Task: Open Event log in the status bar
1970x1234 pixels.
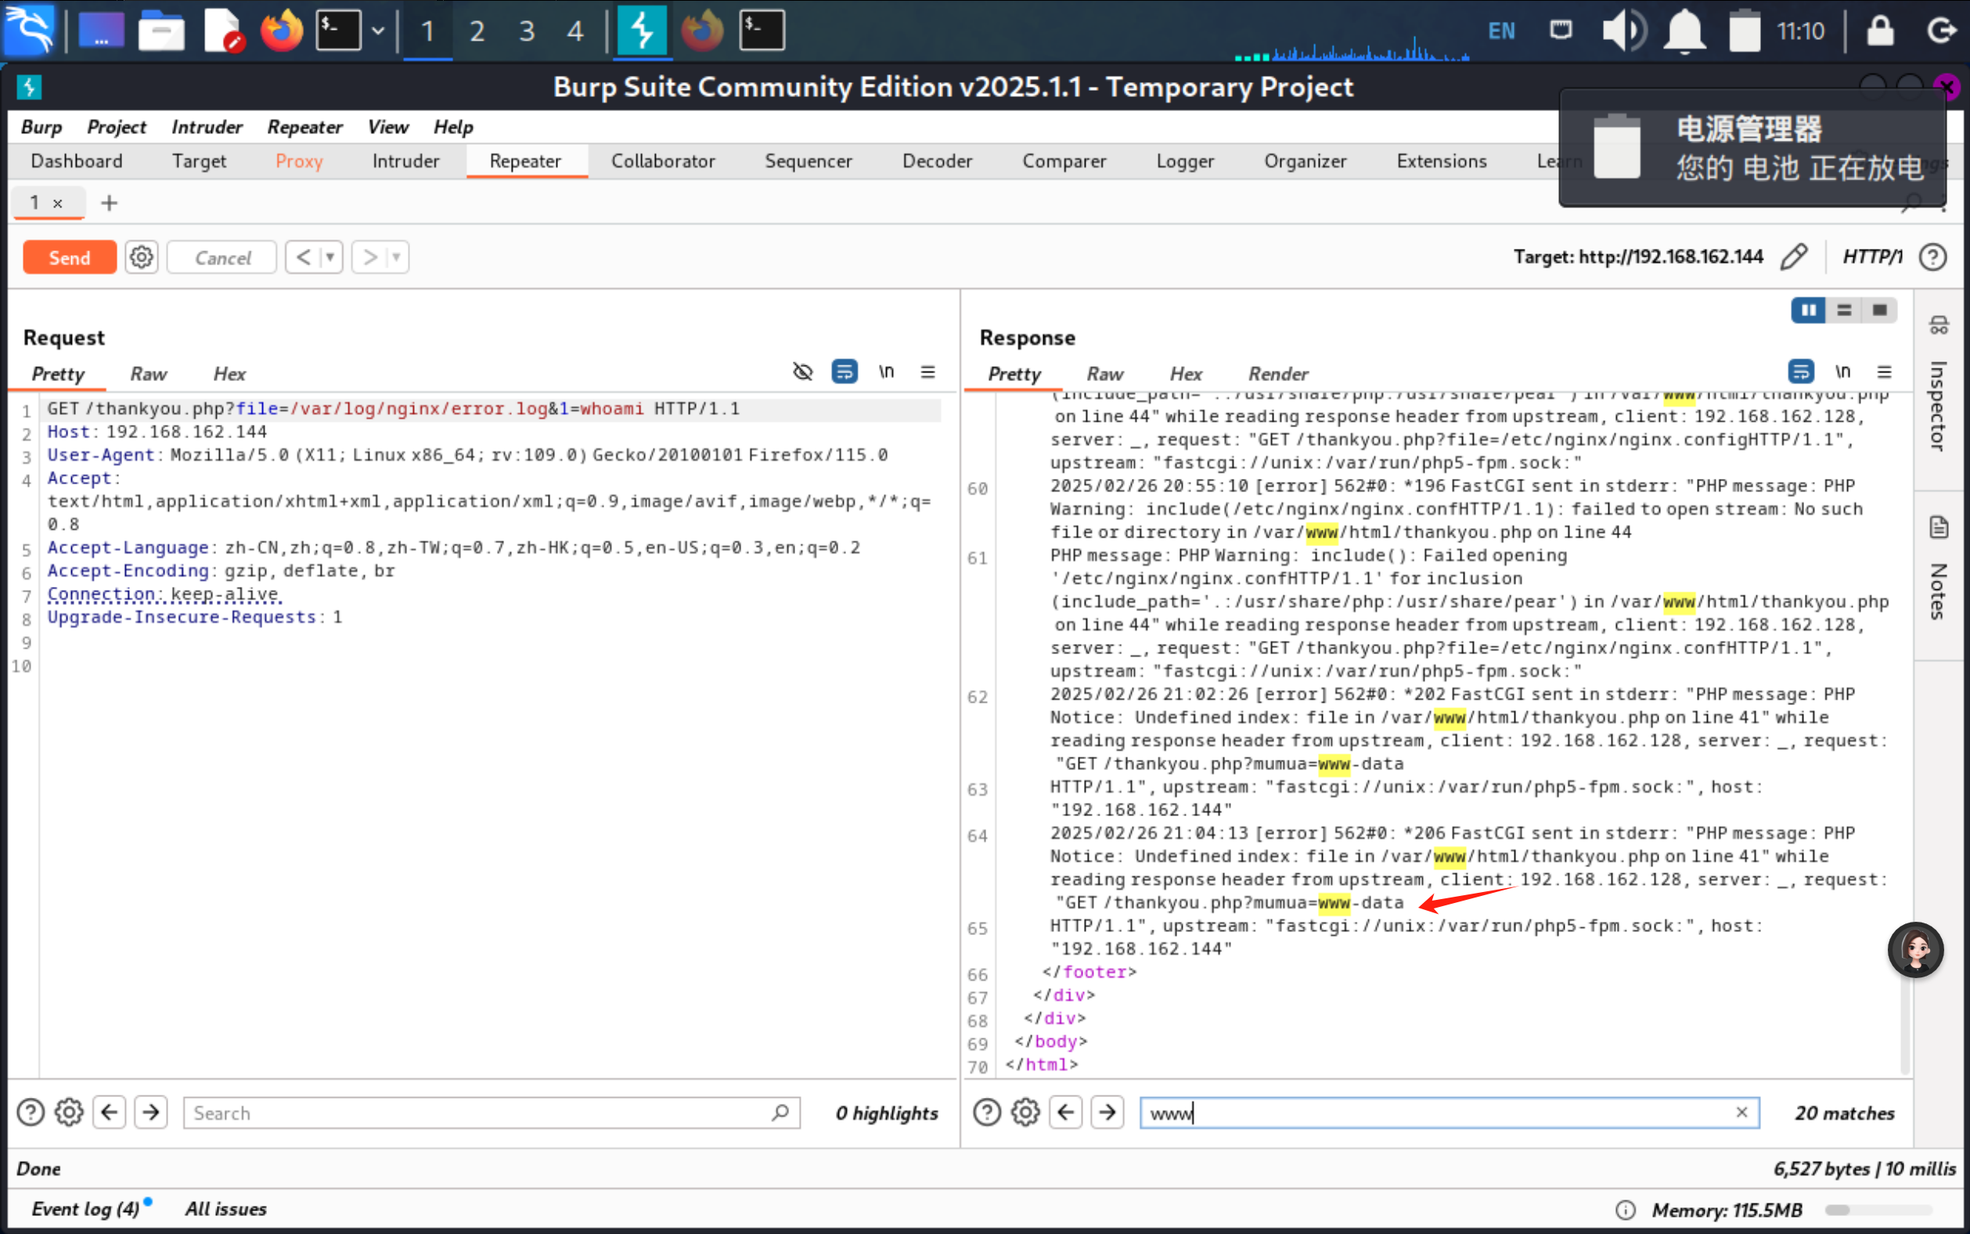Action: [85, 1209]
